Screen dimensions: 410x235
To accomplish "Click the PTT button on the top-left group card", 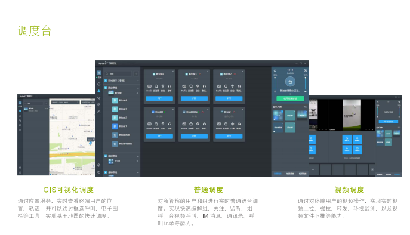I will point(159,98).
